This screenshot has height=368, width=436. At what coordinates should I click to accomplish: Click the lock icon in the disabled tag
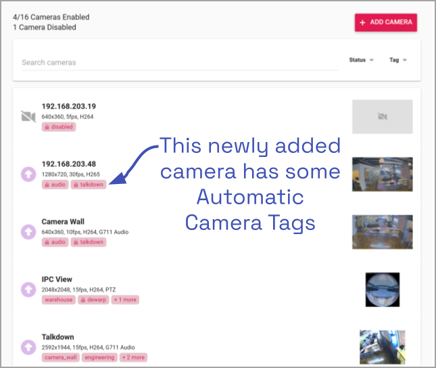(47, 127)
